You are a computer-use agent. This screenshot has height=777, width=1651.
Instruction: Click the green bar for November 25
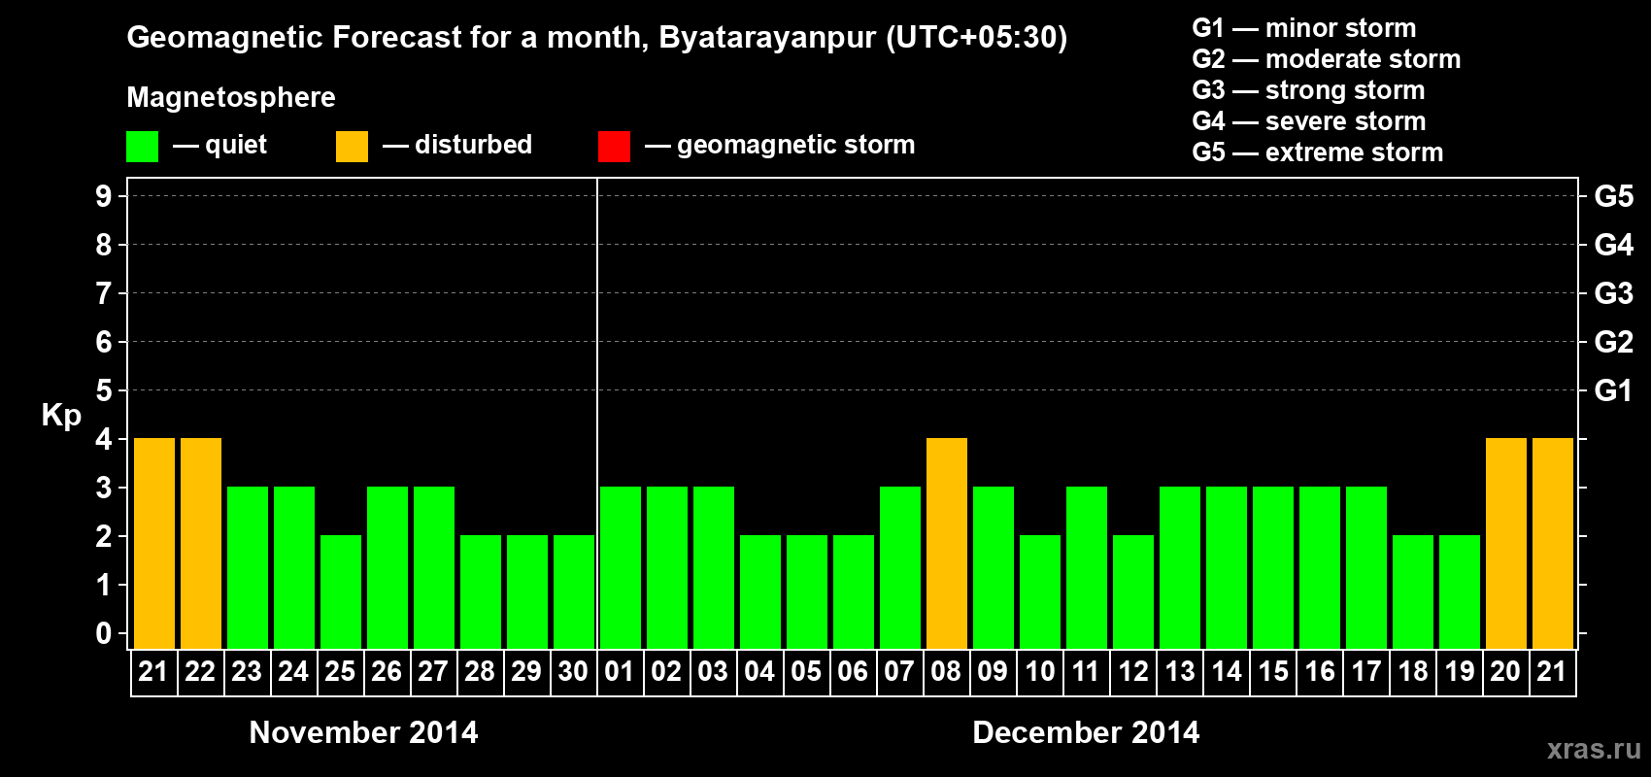click(341, 592)
